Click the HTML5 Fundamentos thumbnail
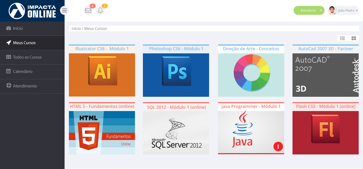This screenshot has height=169, width=363. tap(102, 133)
